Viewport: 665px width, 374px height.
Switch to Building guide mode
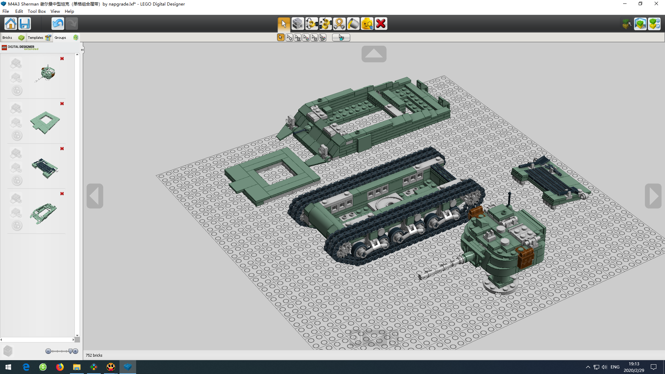tap(654, 24)
